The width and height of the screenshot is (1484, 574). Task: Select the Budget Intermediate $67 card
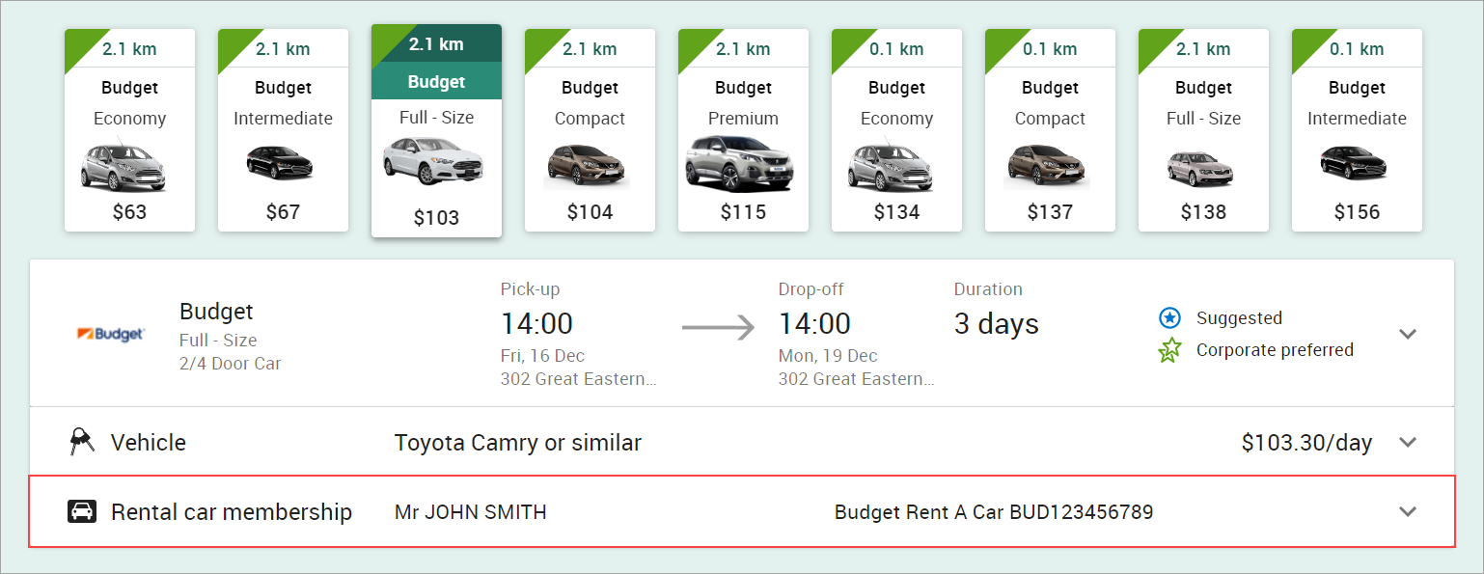point(283,130)
